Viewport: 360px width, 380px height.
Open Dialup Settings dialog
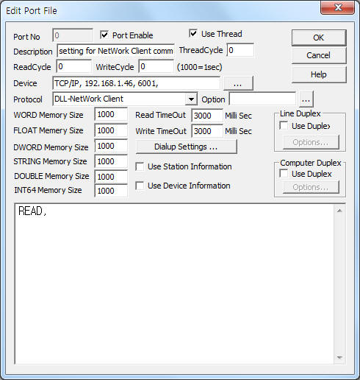(x=186, y=147)
